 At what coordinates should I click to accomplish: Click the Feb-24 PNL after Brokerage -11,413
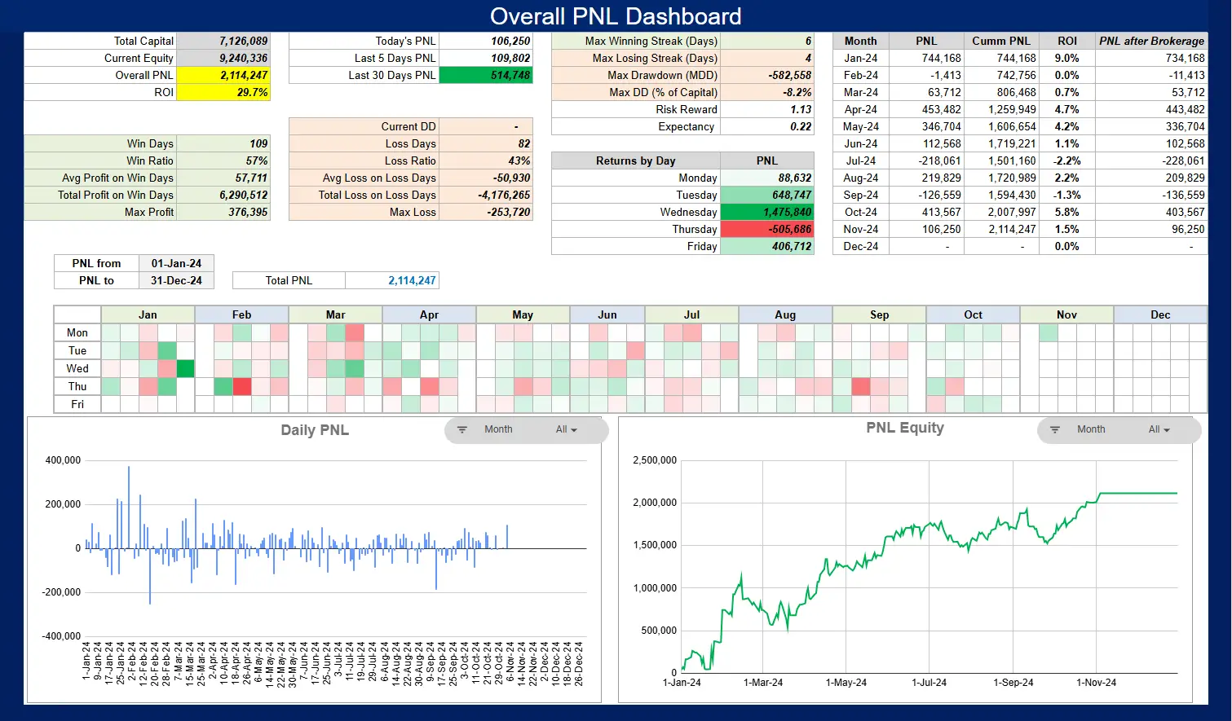[1151, 75]
